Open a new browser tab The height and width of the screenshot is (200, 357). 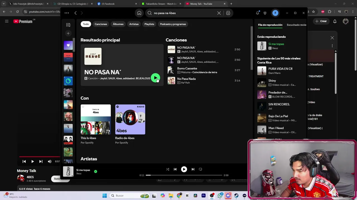[x=231, y=4]
